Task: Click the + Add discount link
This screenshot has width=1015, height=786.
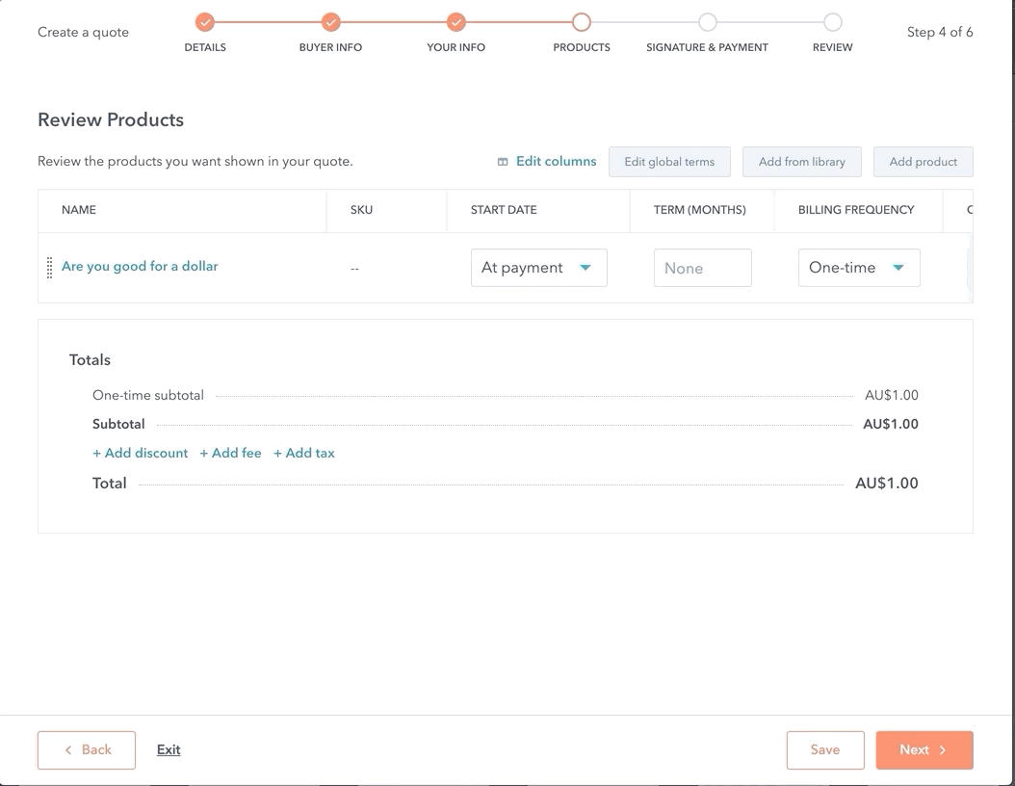Action: coord(141,453)
